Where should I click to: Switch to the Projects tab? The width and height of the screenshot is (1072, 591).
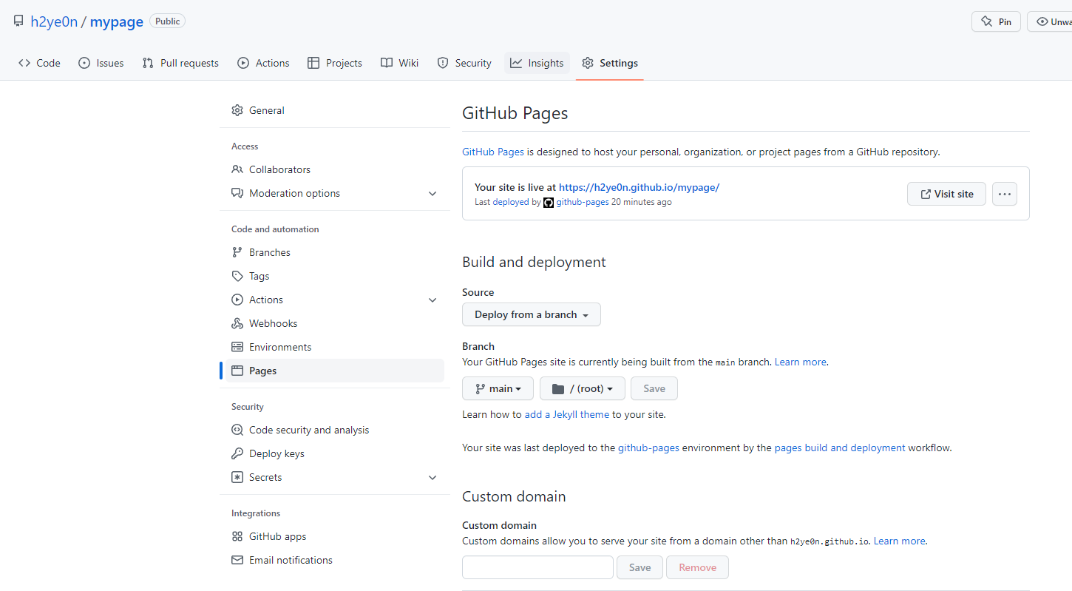click(335, 63)
